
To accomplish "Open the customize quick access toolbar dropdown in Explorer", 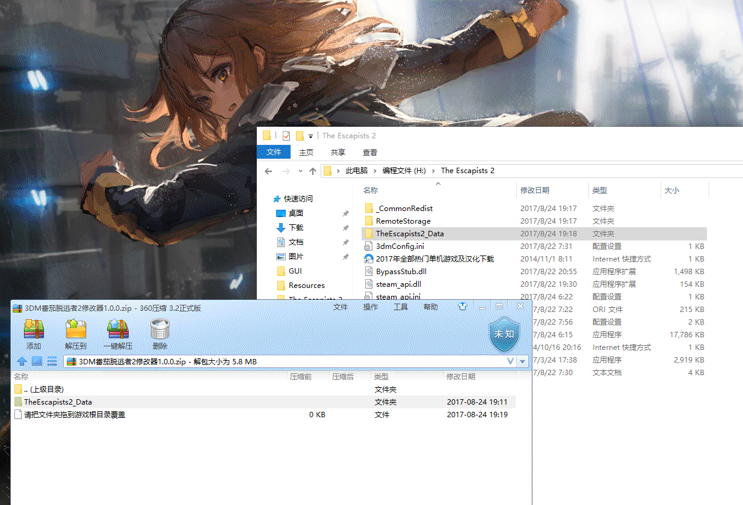I will [310, 136].
